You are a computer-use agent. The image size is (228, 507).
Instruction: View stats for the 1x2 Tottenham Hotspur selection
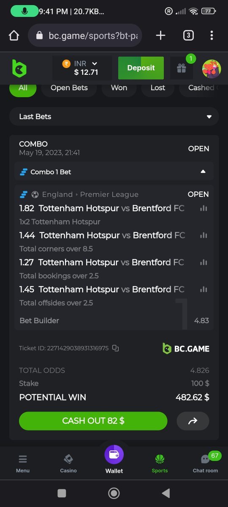[204, 208]
